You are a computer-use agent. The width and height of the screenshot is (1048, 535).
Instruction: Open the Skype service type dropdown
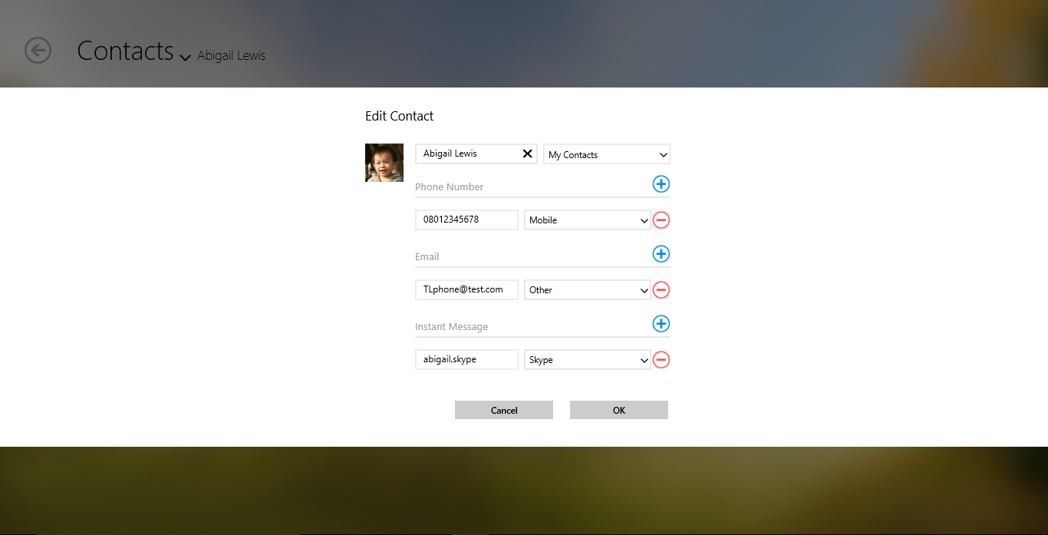(x=587, y=360)
